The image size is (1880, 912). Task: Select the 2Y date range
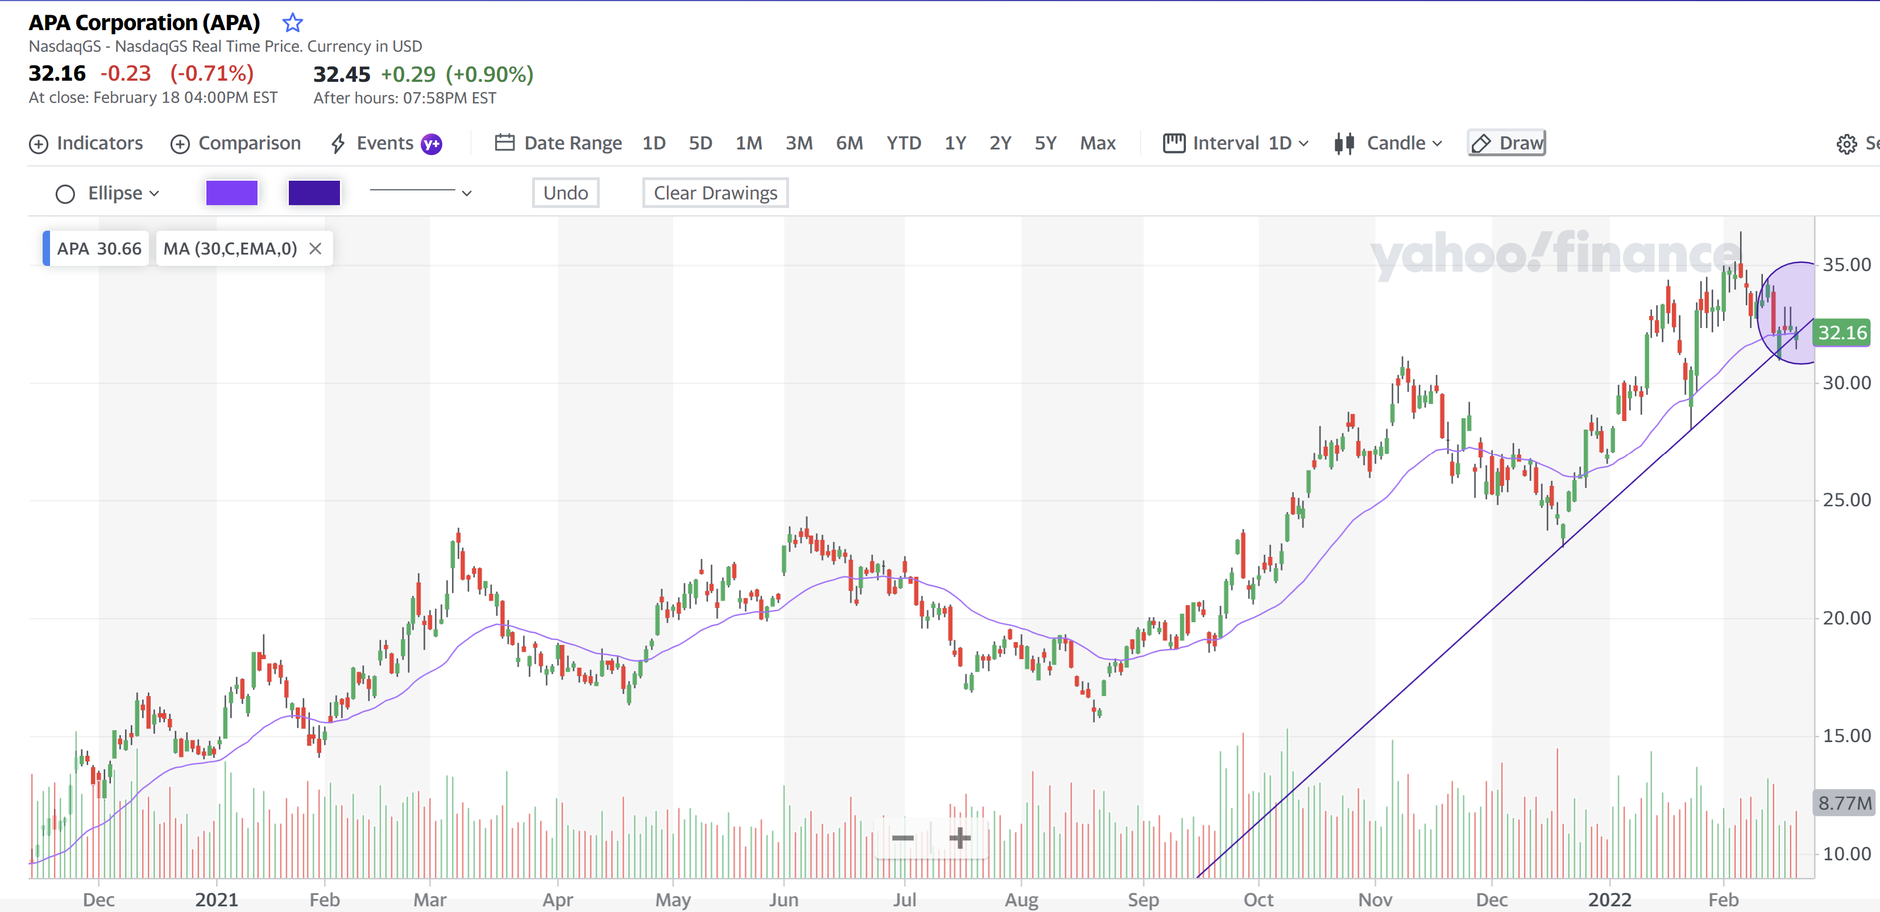coord(1001,143)
